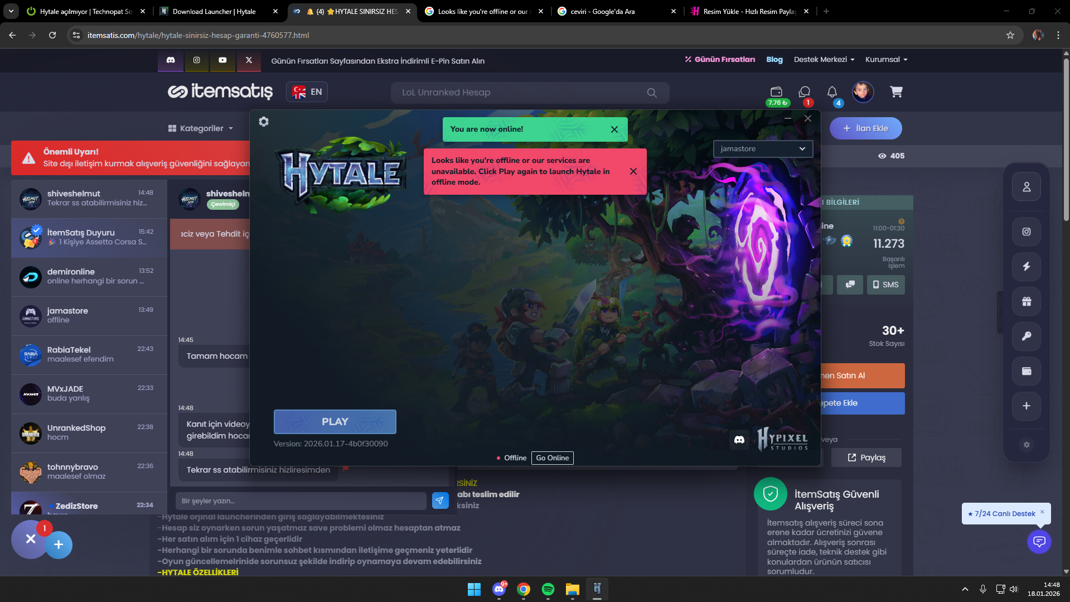1070x602 pixels.
Task: Click the SMS button
Action: (886, 285)
